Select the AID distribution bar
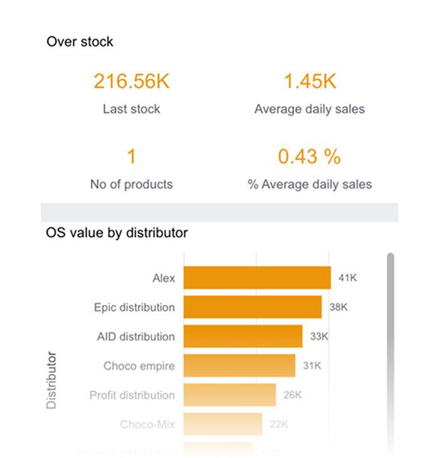The image size is (439, 458). tap(243, 336)
